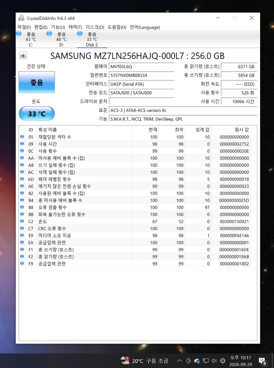Click the 원시 값 column header
This screenshot has height=368, width=274.
[231, 129]
